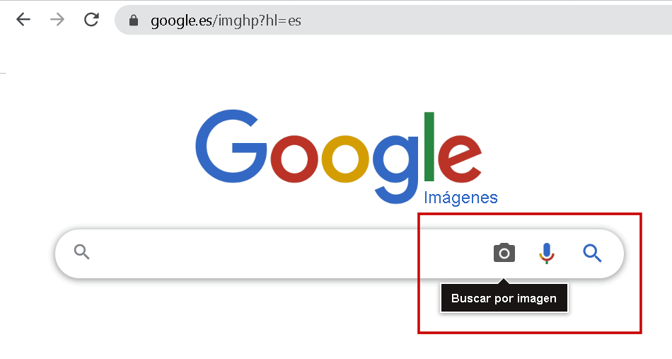View site information via padlock icon
The width and height of the screenshot is (672, 359).
click(134, 20)
